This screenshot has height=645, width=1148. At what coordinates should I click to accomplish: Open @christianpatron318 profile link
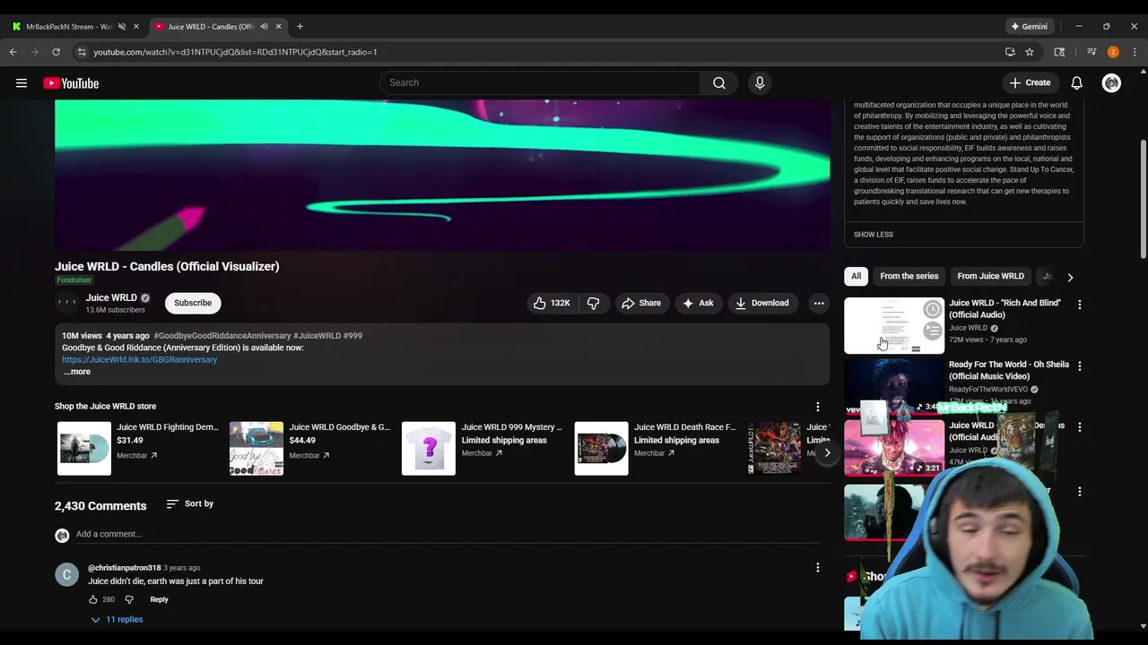click(125, 568)
